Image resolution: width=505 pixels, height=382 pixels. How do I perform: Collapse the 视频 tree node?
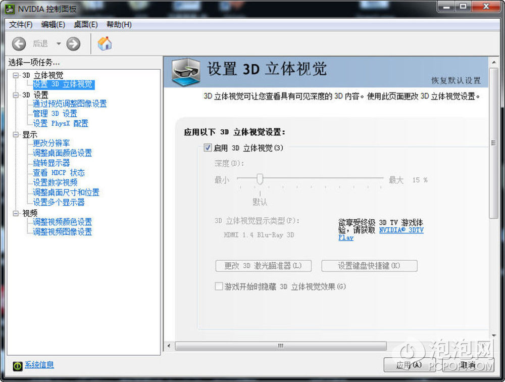pyautogui.click(x=16, y=213)
